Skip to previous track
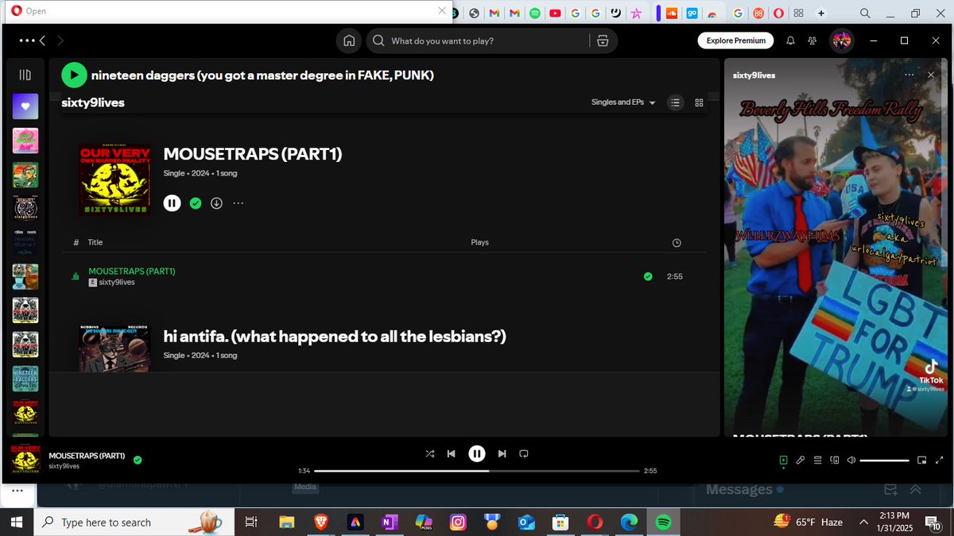The height and width of the screenshot is (536, 954). pyautogui.click(x=451, y=453)
